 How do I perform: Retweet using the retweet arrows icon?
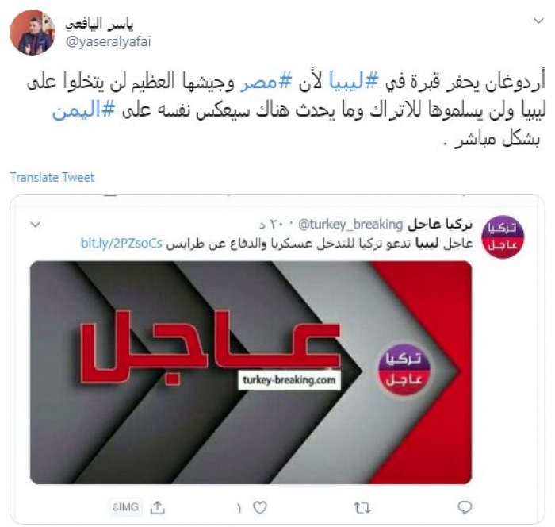[x=362, y=508]
